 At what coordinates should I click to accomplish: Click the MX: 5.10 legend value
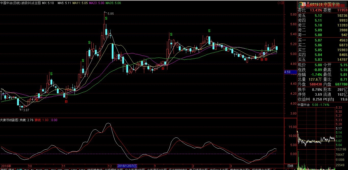(x=48, y=3)
